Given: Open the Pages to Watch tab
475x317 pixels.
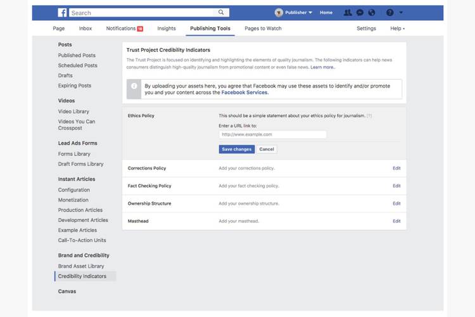Looking at the screenshot, I should (263, 29).
